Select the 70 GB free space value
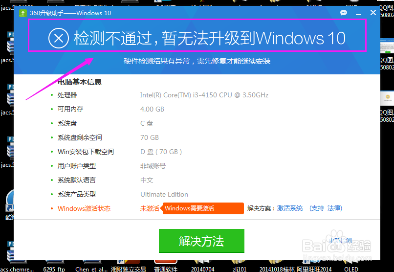 tap(150, 137)
